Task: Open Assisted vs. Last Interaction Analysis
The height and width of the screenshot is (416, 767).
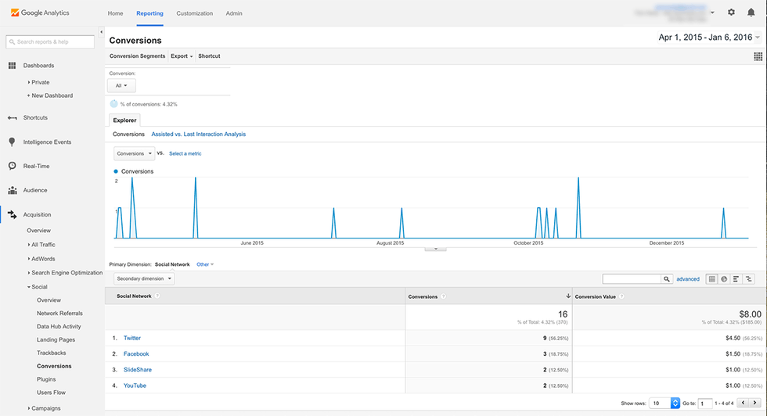Action: (x=199, y=134)
